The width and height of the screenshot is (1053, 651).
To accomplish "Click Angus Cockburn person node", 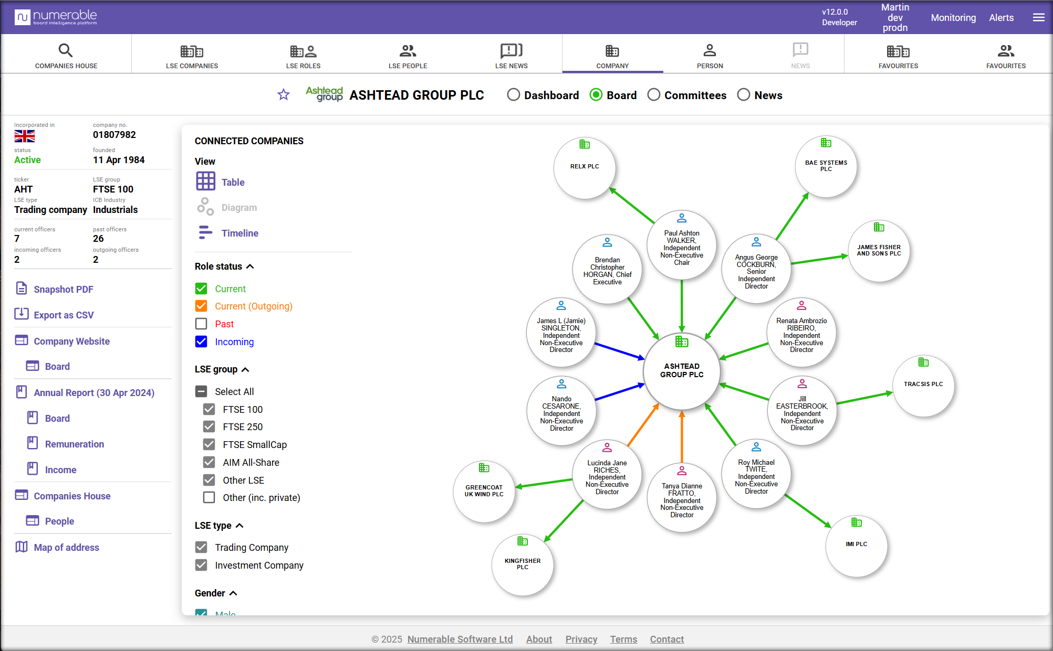I will 756,269.
